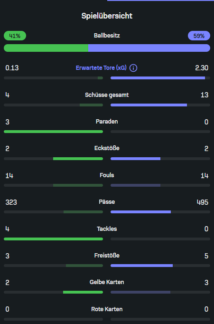Click the green Gelbe Karten bar
This screenshot has height=324, width=214.
click(x=83, y=292)
